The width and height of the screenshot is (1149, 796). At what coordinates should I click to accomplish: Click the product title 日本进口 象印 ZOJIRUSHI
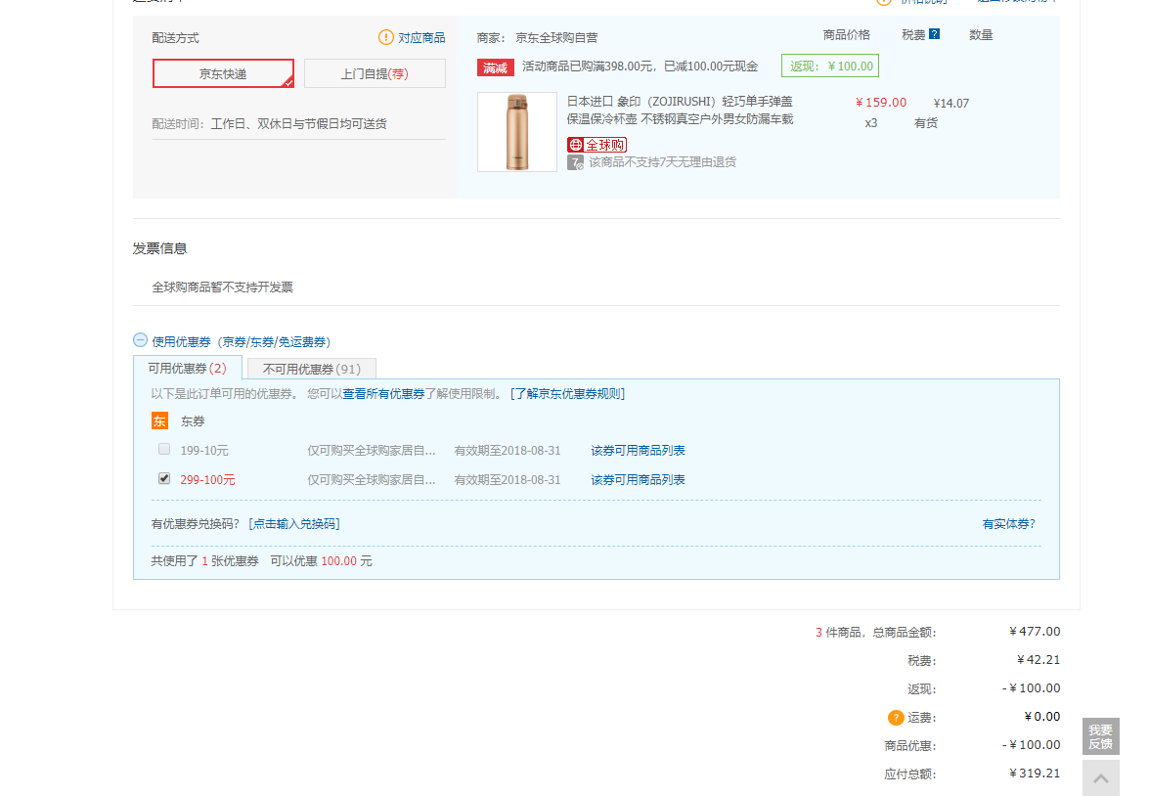(x=680, y=110)
